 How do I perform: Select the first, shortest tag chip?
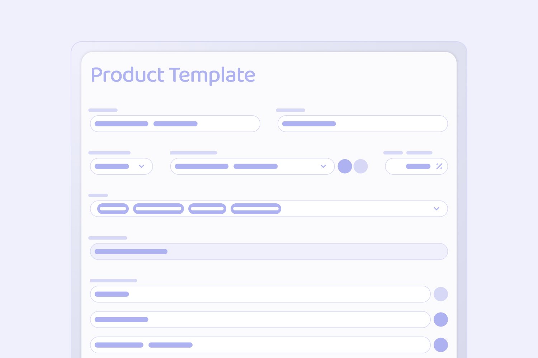pyautogui.click(x=113, y=209)
